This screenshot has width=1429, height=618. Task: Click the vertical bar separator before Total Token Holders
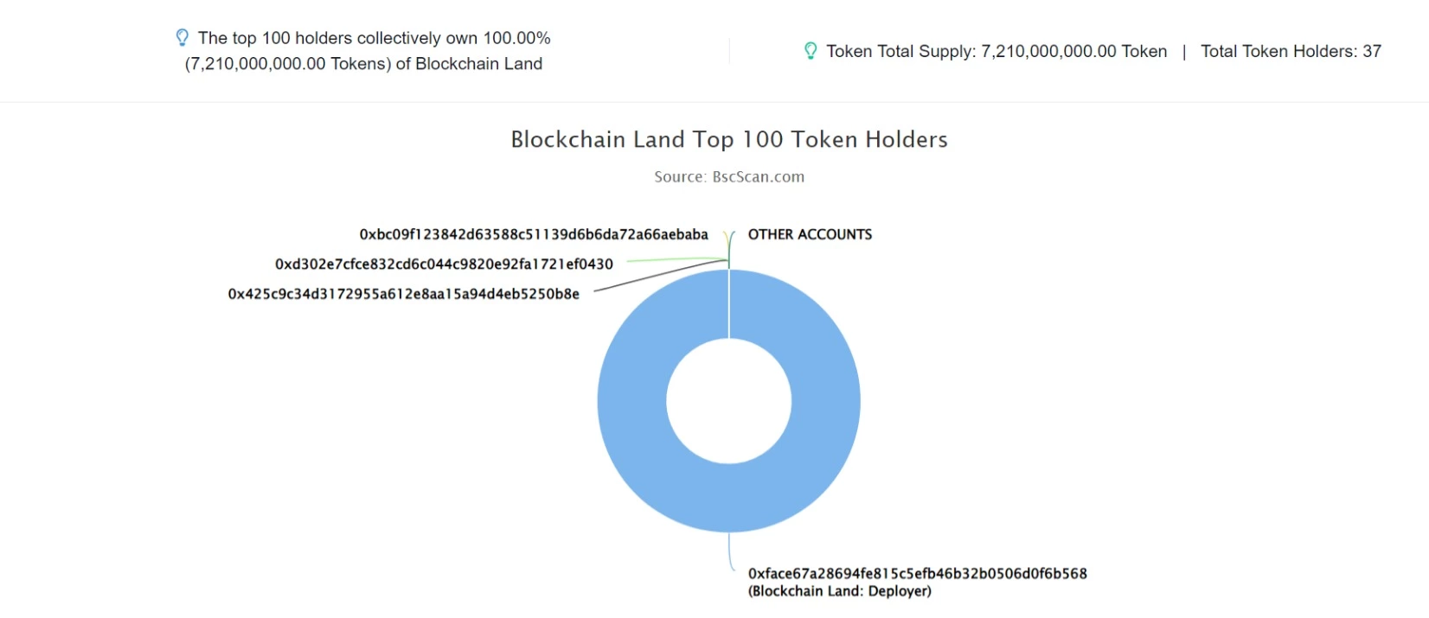1183,52
